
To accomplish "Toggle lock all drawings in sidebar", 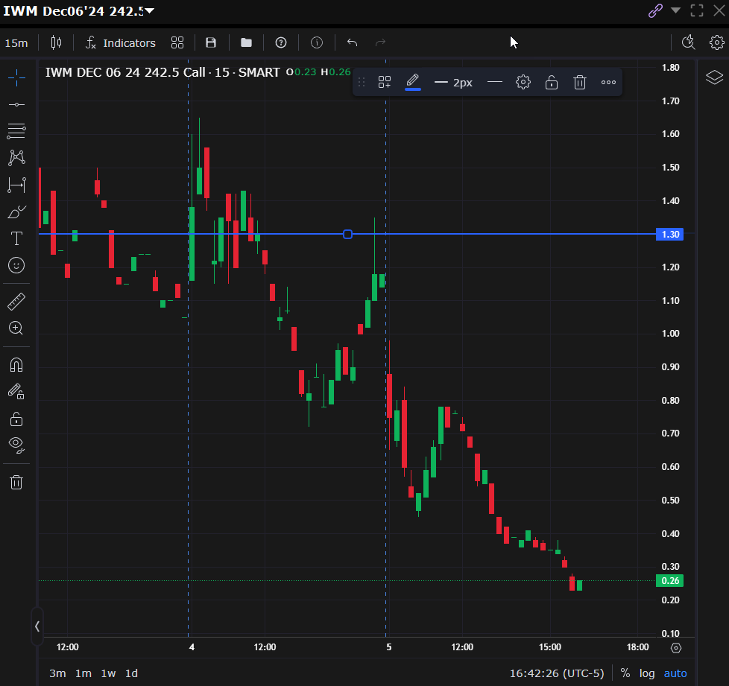I will coord(16,419).
